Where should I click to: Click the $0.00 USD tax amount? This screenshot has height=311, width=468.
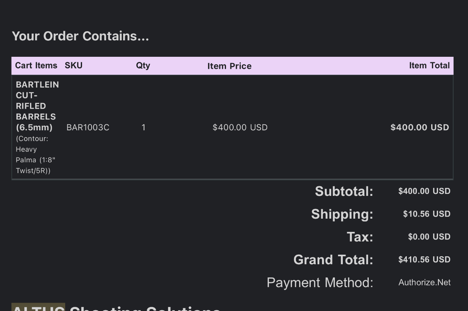click(429, 237)
